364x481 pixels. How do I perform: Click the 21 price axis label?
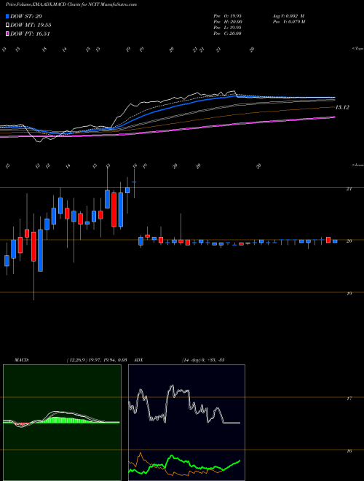point(349,189)
